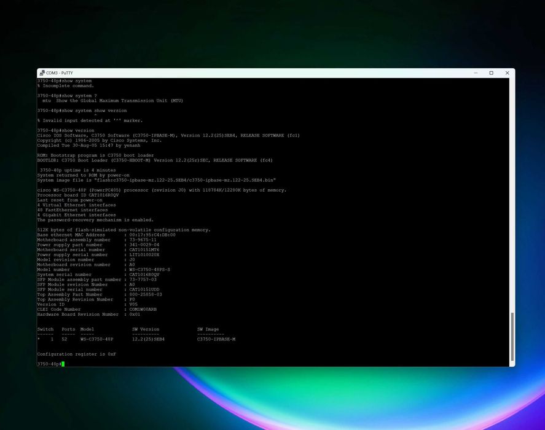The image size is (545, 430).
Task: Click the 'Motherboard revision number' label
Action: click(74, 265)
